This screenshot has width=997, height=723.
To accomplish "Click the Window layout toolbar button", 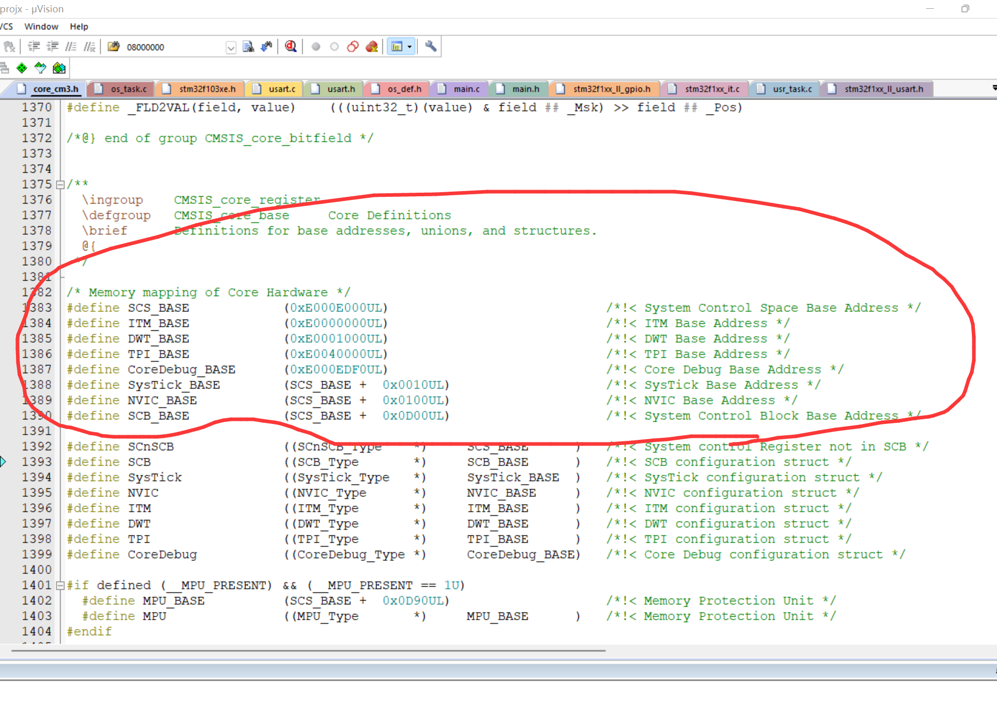I will 397,47.
